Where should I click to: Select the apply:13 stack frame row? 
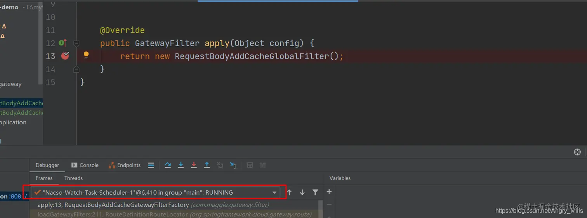click(x=174, y=204)
